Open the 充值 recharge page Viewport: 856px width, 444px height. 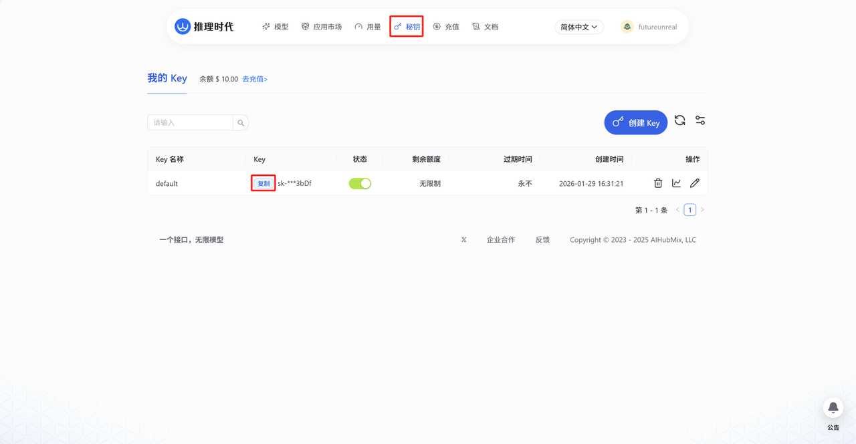[x=446, y=27]
